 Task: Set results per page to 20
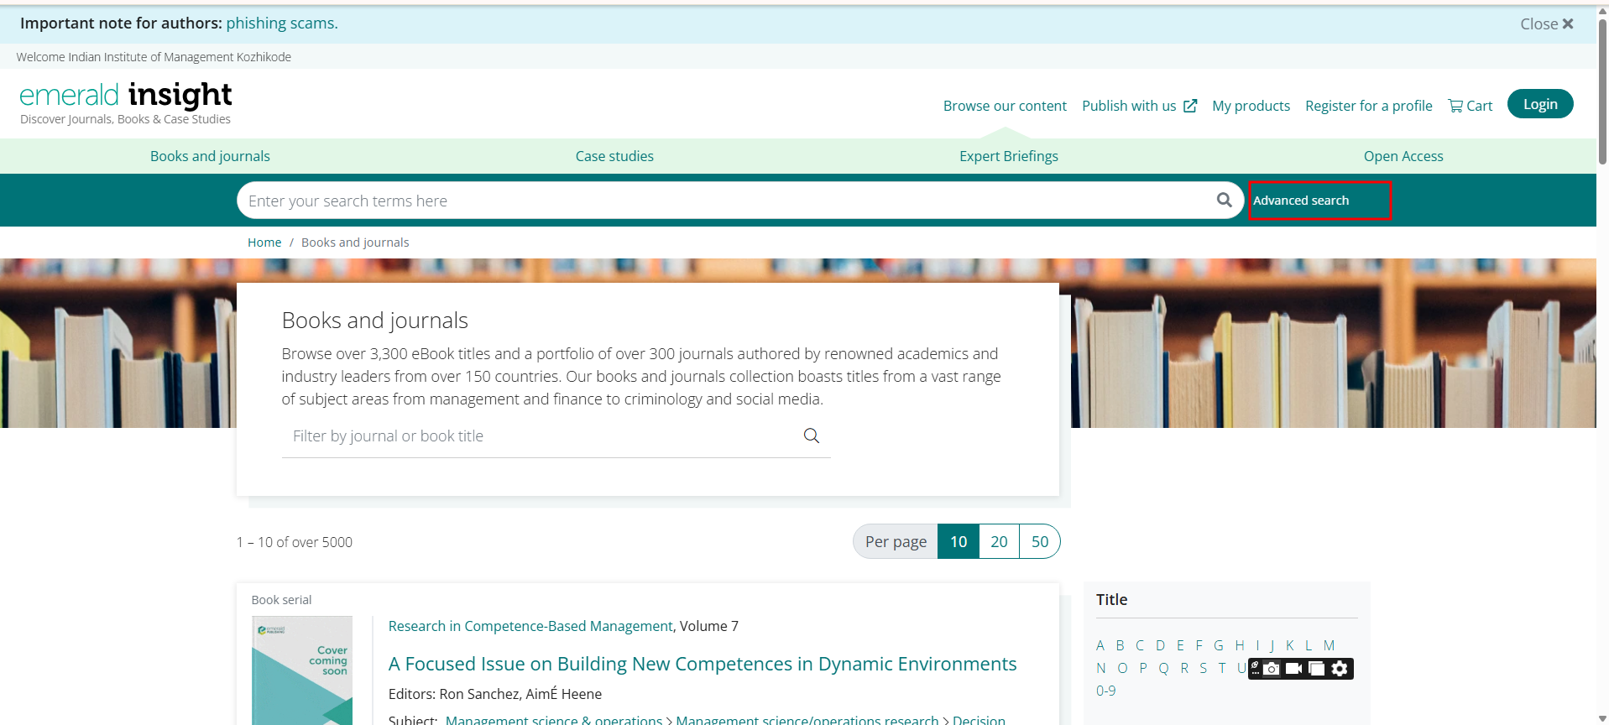click(999, 542)
